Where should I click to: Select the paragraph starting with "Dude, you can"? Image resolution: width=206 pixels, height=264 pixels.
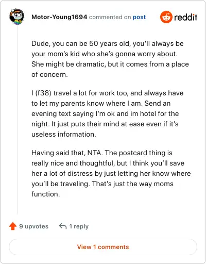[110, 59]
